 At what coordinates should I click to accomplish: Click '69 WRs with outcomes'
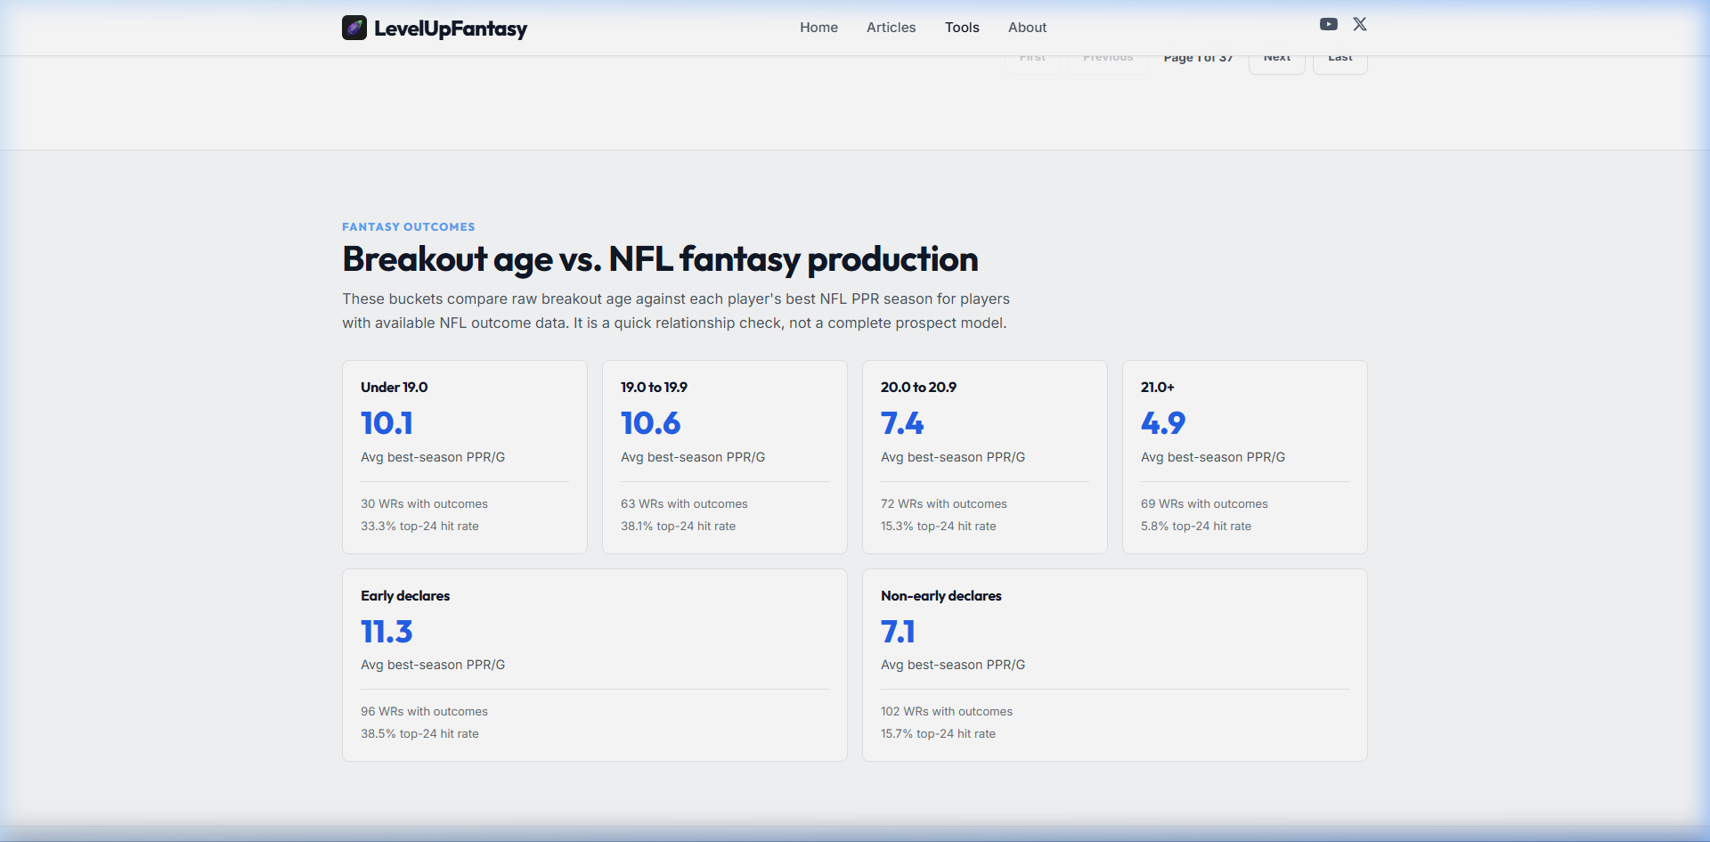coord(1204,504)
